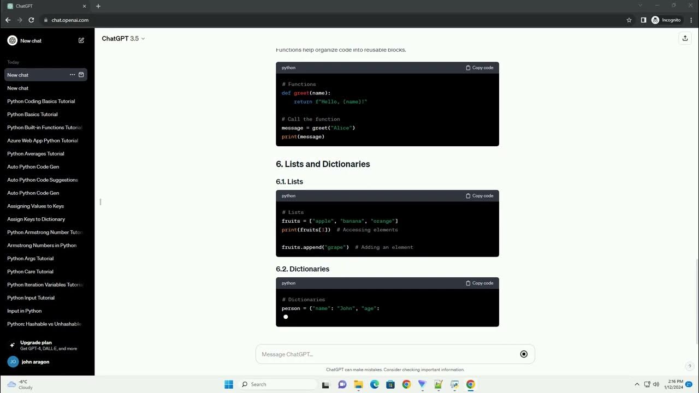Stop generating the response

[x=524, y=354]
